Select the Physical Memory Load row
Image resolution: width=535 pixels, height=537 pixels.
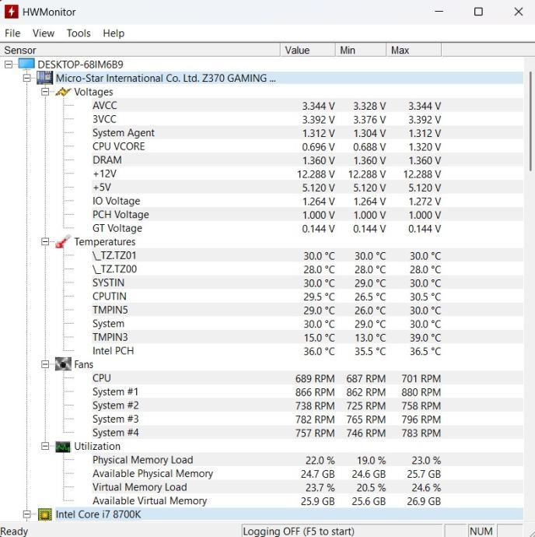tap(307, 460)
